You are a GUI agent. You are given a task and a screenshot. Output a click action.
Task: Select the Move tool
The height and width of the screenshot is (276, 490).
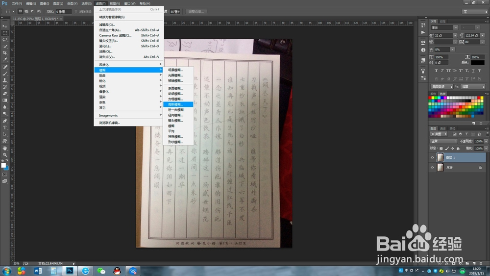(x=5, y=26)
